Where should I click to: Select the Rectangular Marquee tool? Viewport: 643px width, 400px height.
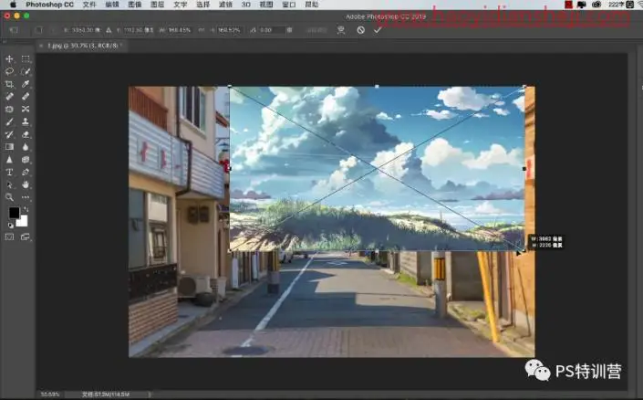[x=26, y=58]
